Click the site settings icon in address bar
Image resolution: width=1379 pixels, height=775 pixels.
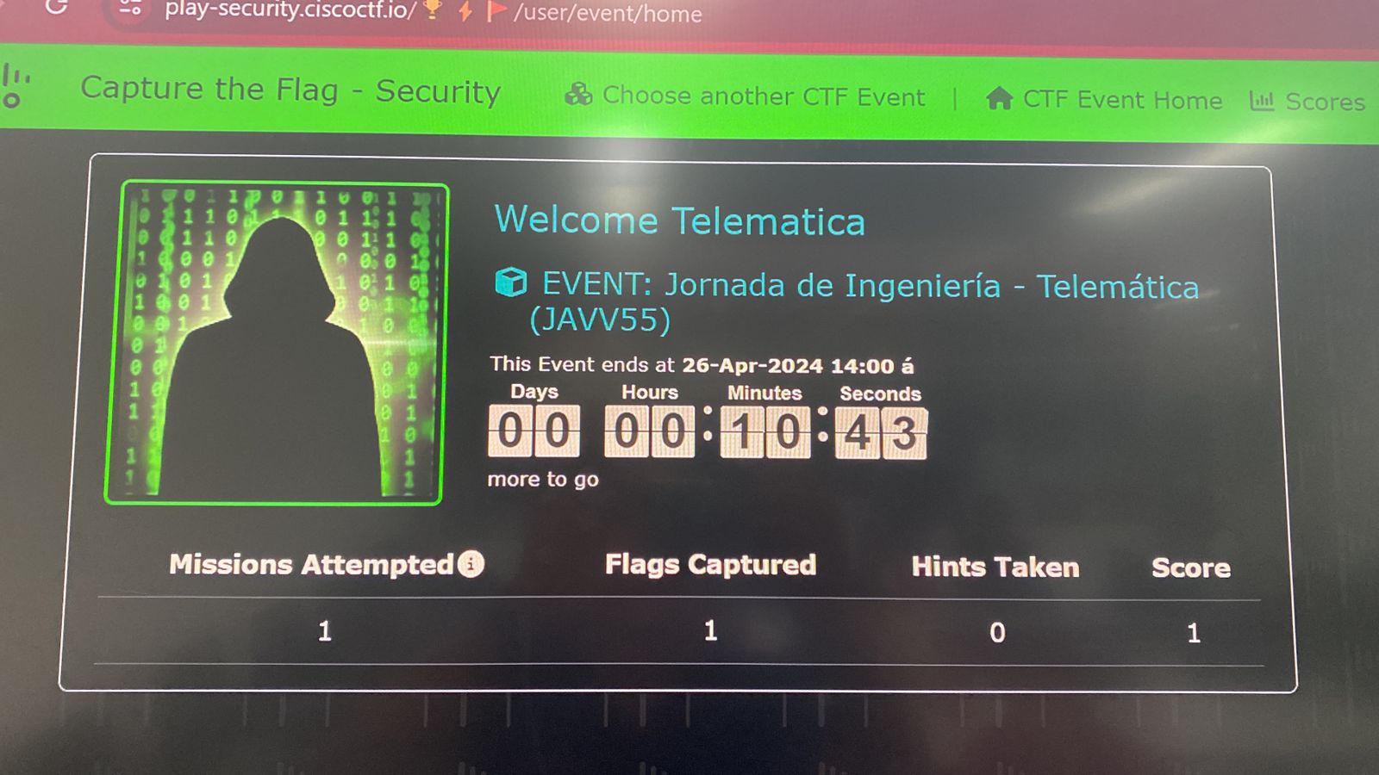(x=130, y=9)
